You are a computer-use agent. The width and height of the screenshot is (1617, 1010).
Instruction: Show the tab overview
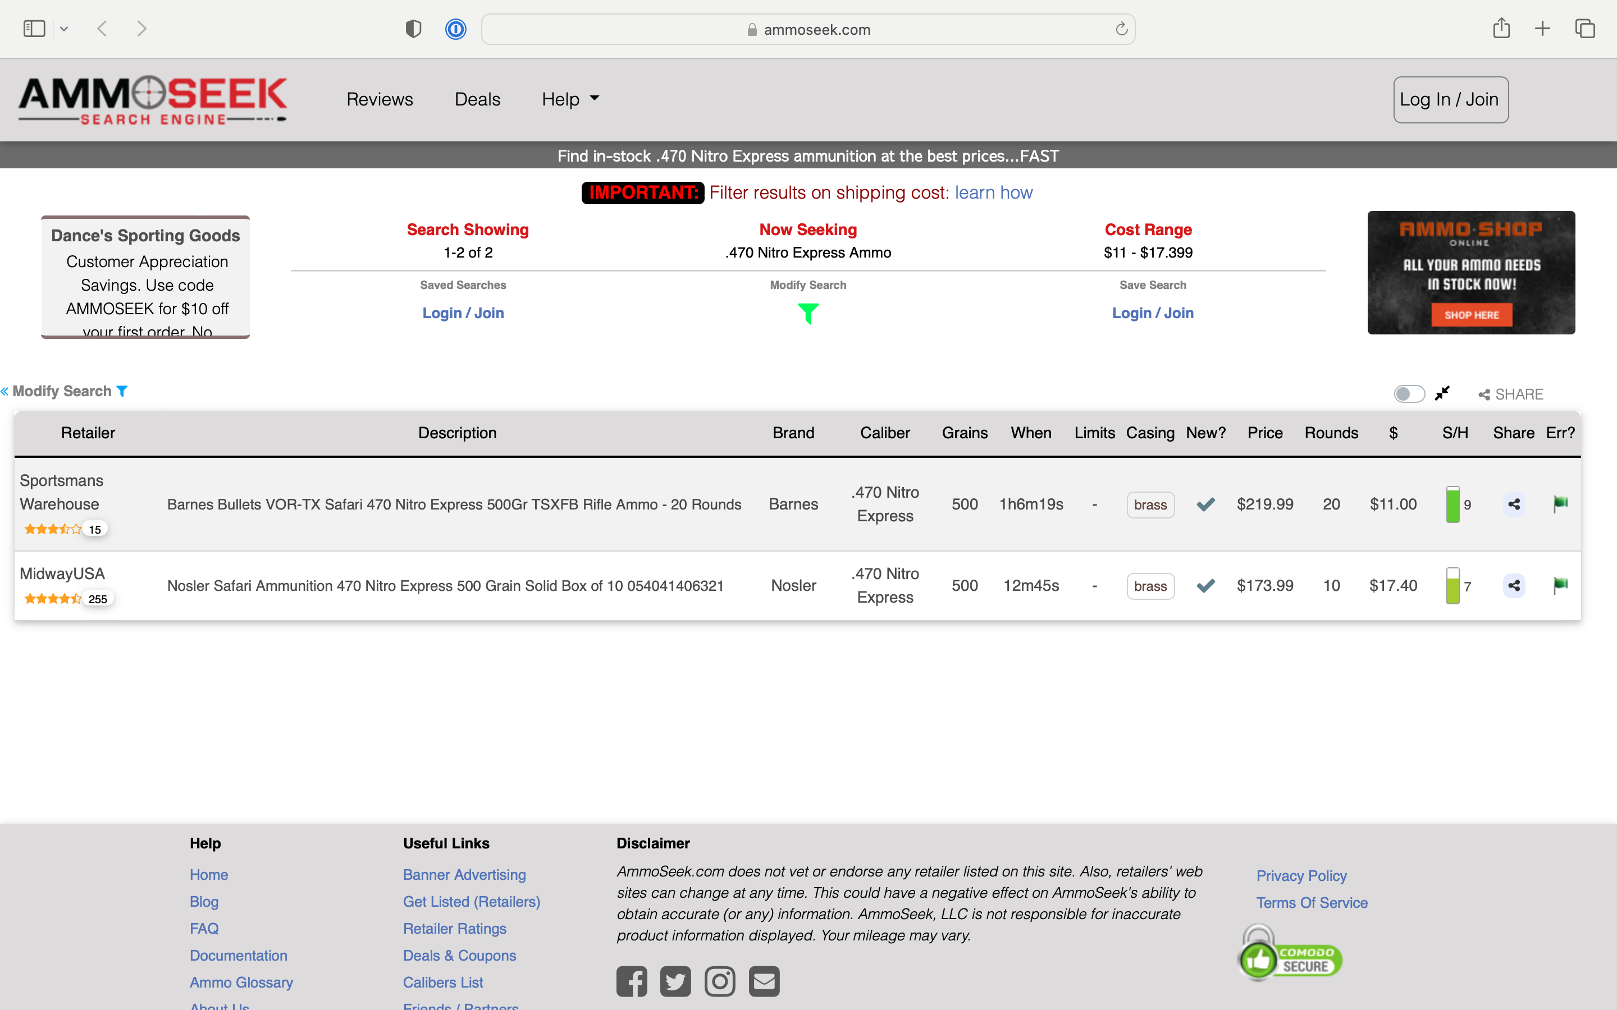(x=1585, y=29)
